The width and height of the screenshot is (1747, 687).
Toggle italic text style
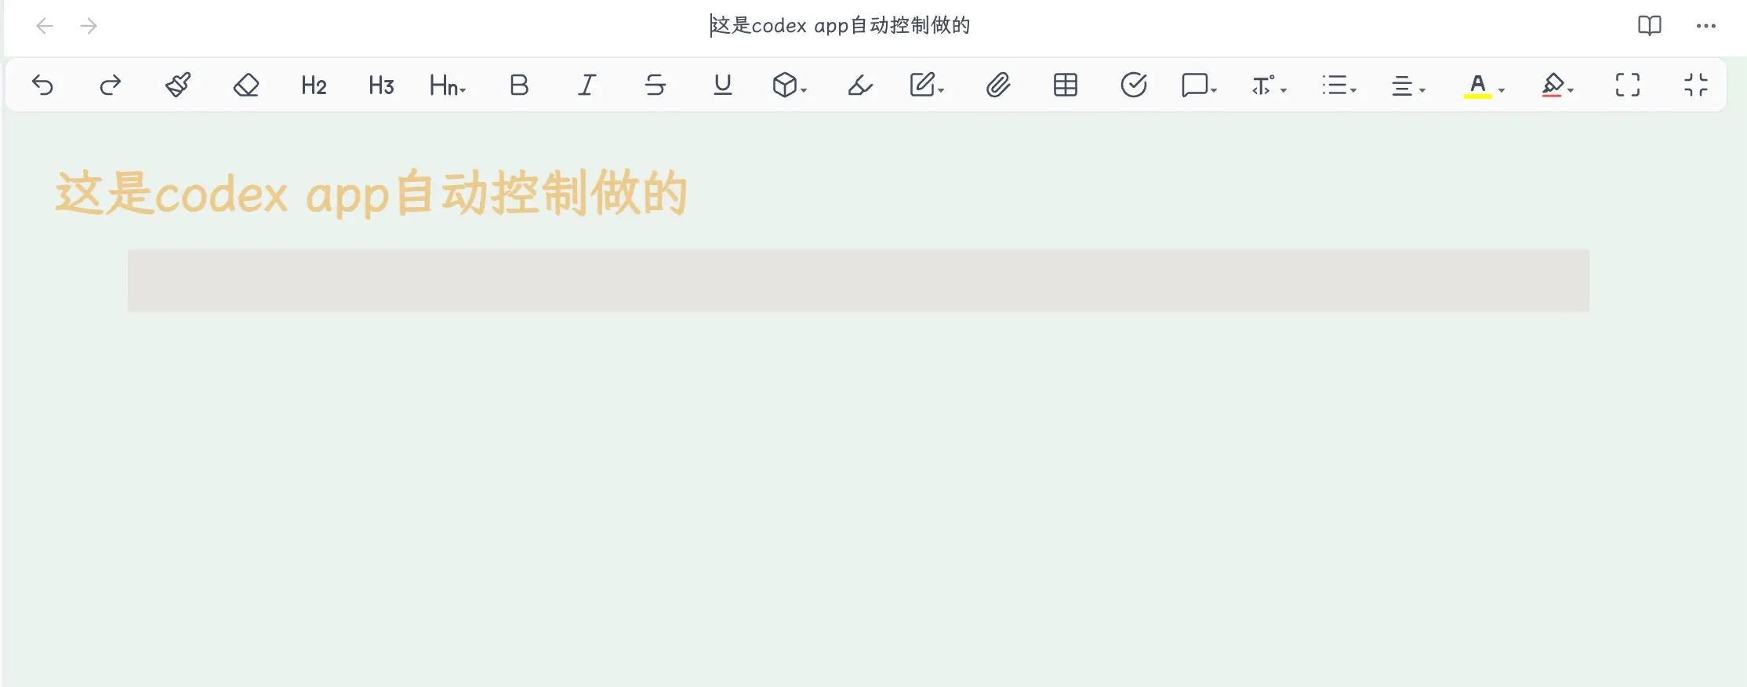pyautogui.click(x=587, y=85)
